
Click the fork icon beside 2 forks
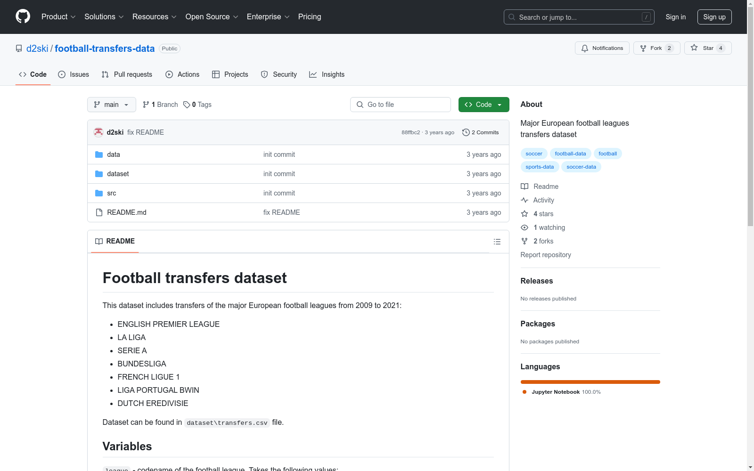[525, 241]
